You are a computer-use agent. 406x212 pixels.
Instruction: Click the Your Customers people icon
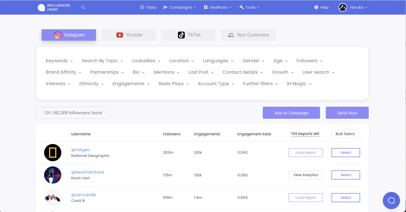[x=231, y=35]
